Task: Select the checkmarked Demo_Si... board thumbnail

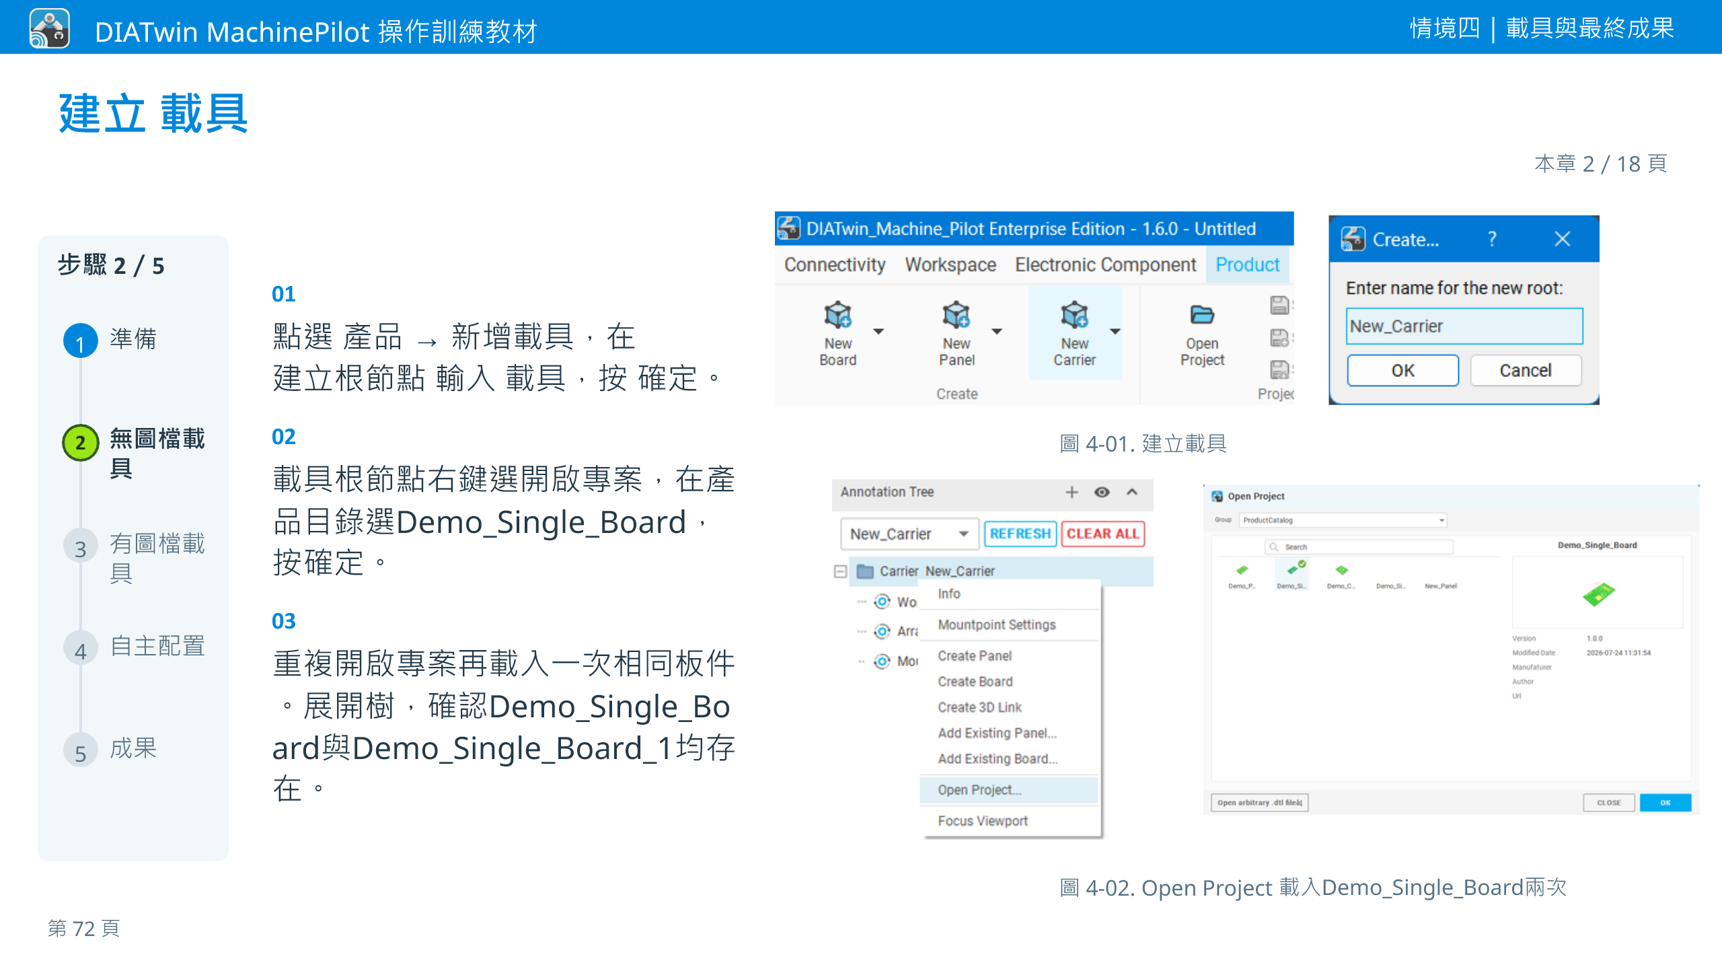Action: [x=1292, y=576]
